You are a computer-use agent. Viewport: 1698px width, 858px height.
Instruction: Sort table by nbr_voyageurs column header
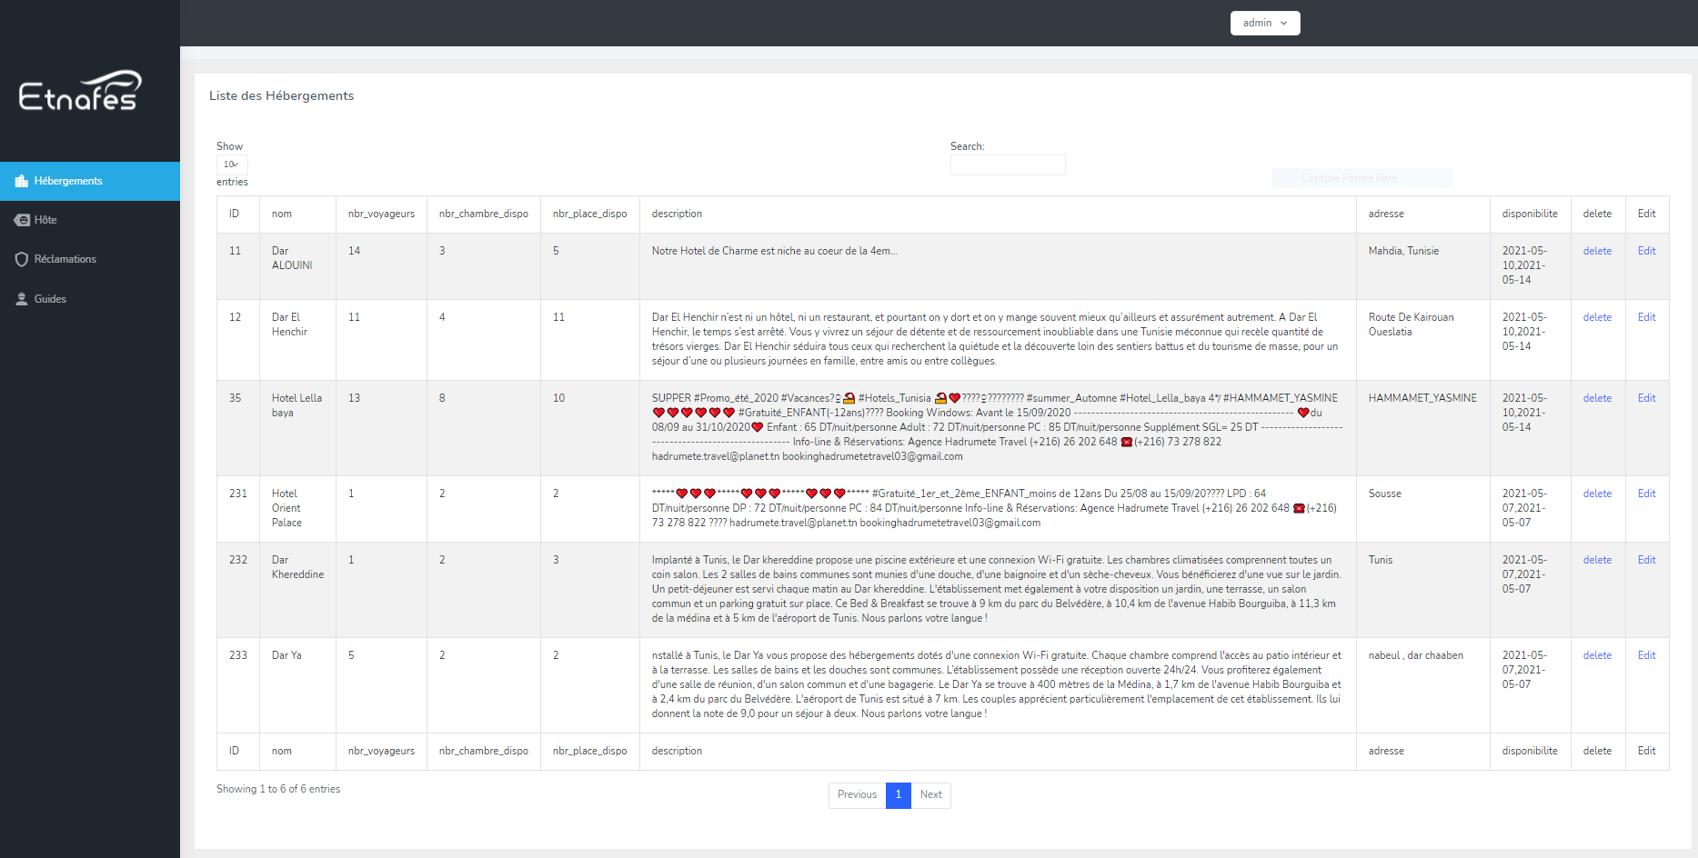point(381,214)
